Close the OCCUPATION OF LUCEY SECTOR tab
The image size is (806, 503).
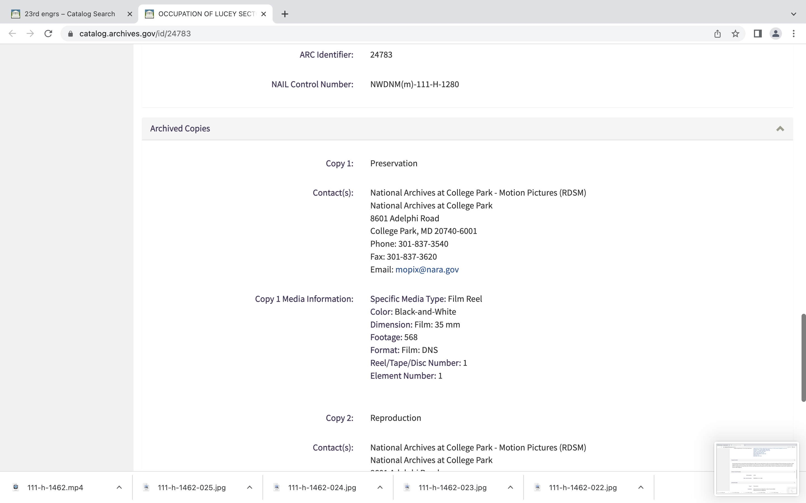[263, 14]
